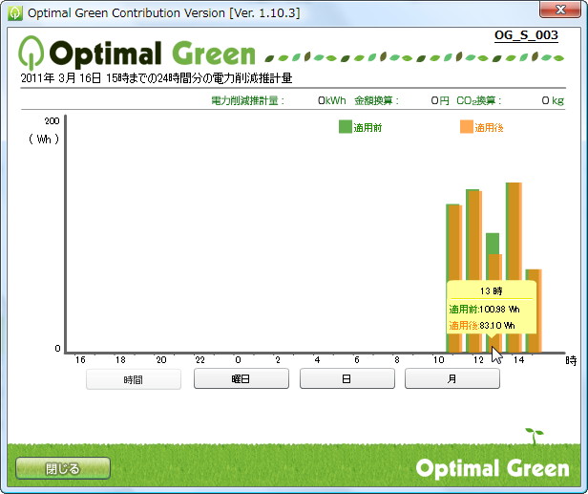Image resolution: width=588 pixels, height=494 pixels.
Task: Click the 2011年 3月 16日 date heading
Action: [157, 78]
